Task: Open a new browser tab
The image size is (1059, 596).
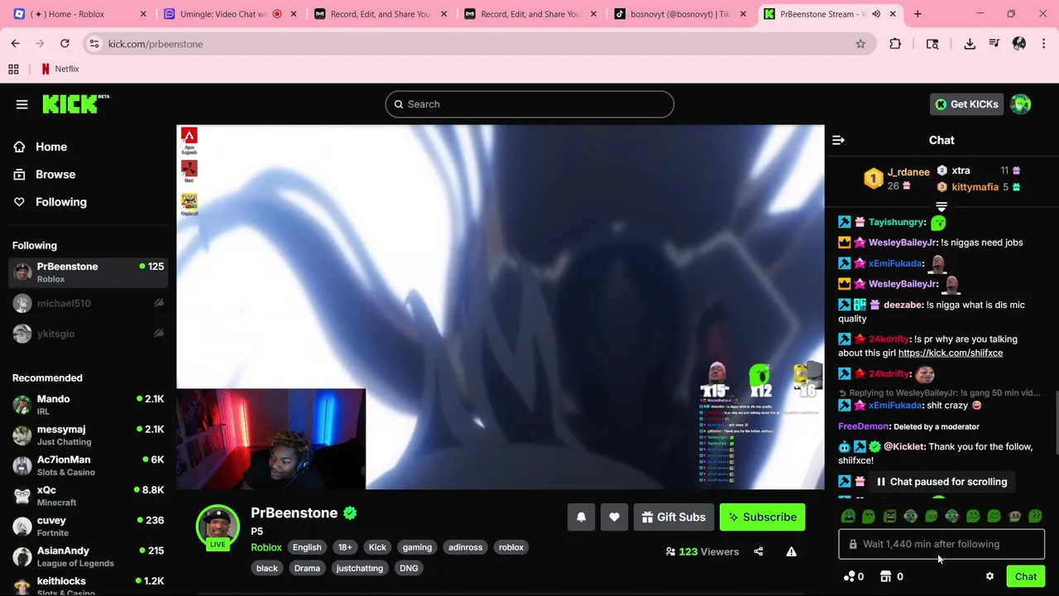Action: pyautogui.click(x=918, y=14)
